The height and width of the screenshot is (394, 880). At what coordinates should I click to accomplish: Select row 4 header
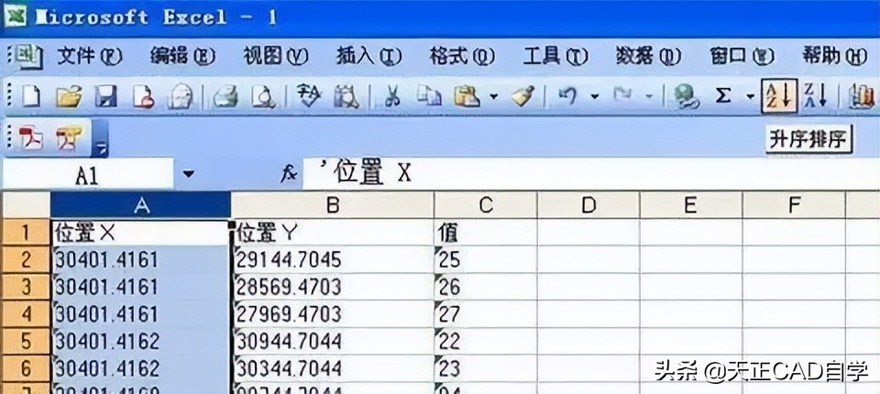tap(26, 313)
